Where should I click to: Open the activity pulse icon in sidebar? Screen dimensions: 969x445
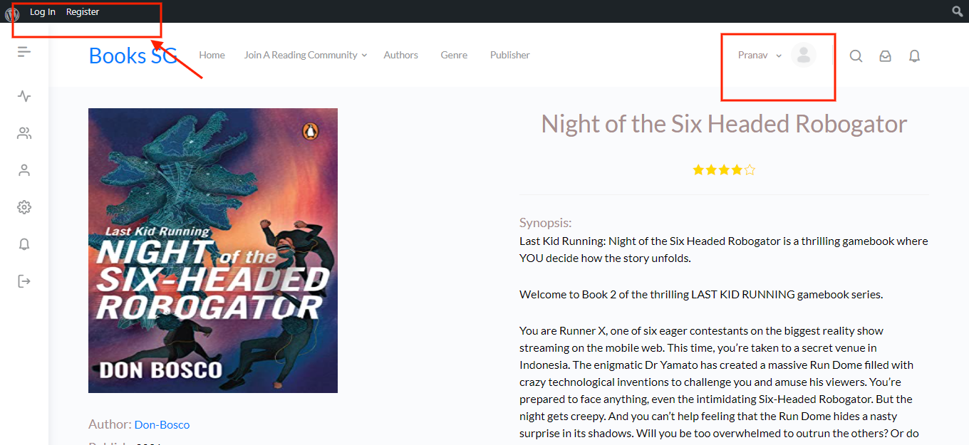click(24, 96)
